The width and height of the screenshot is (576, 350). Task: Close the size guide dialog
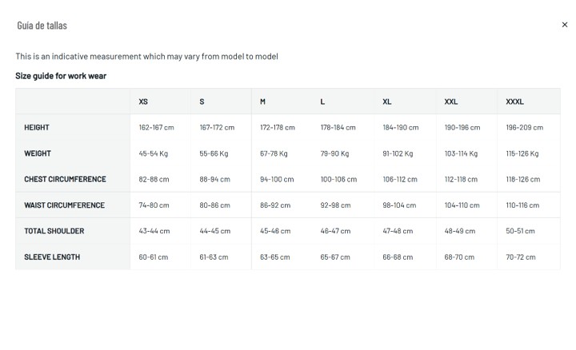pyautogui.click(x=565, y=25)
